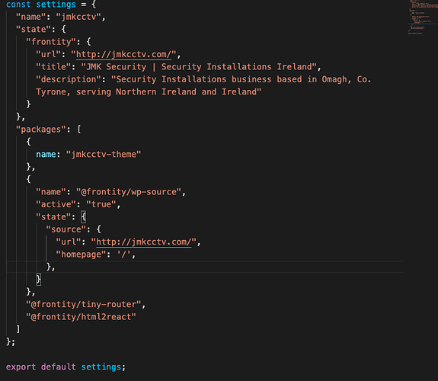This screenshot has height=381, width=438.
Task: Click the "frontity" key
Action: click(51, 42)
